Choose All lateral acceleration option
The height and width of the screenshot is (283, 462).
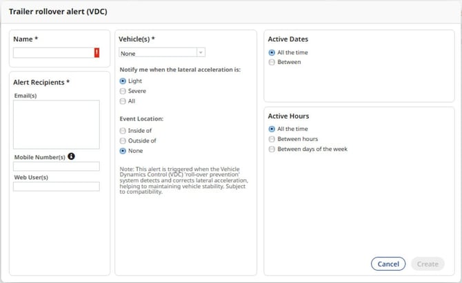point(123,101)
